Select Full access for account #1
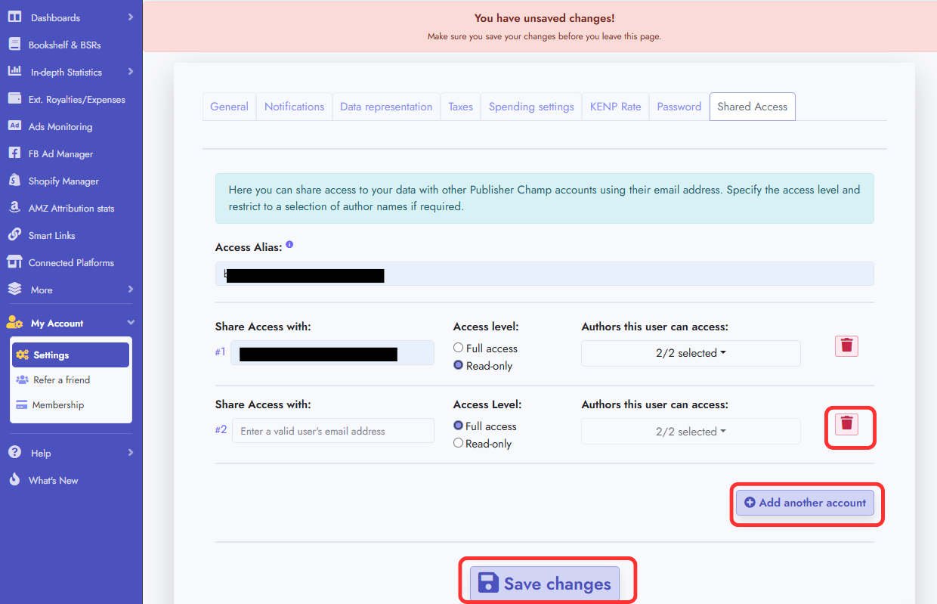This screenshot has width=937, height=604. click(x=458, y=348)
